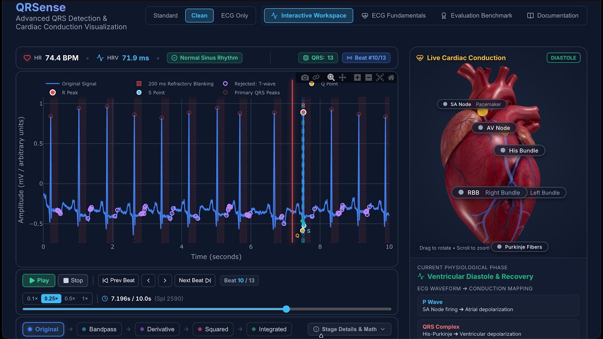Select the box zoom tool in plot toolbar
603x339 pixels.
(331, 78)
